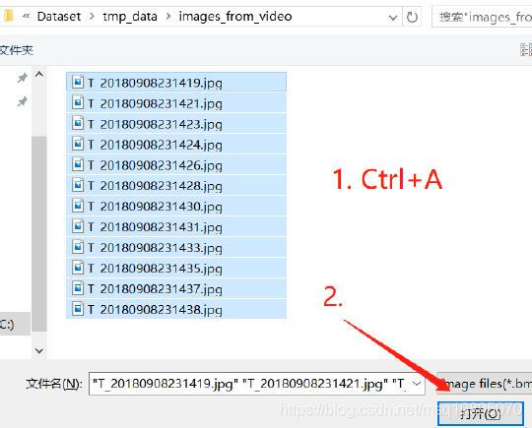Image resolution: width=532 pixels, height=428 pixels.
Task: Select file name T_20180908231435.jpg
Action: [x=155, y=269]
